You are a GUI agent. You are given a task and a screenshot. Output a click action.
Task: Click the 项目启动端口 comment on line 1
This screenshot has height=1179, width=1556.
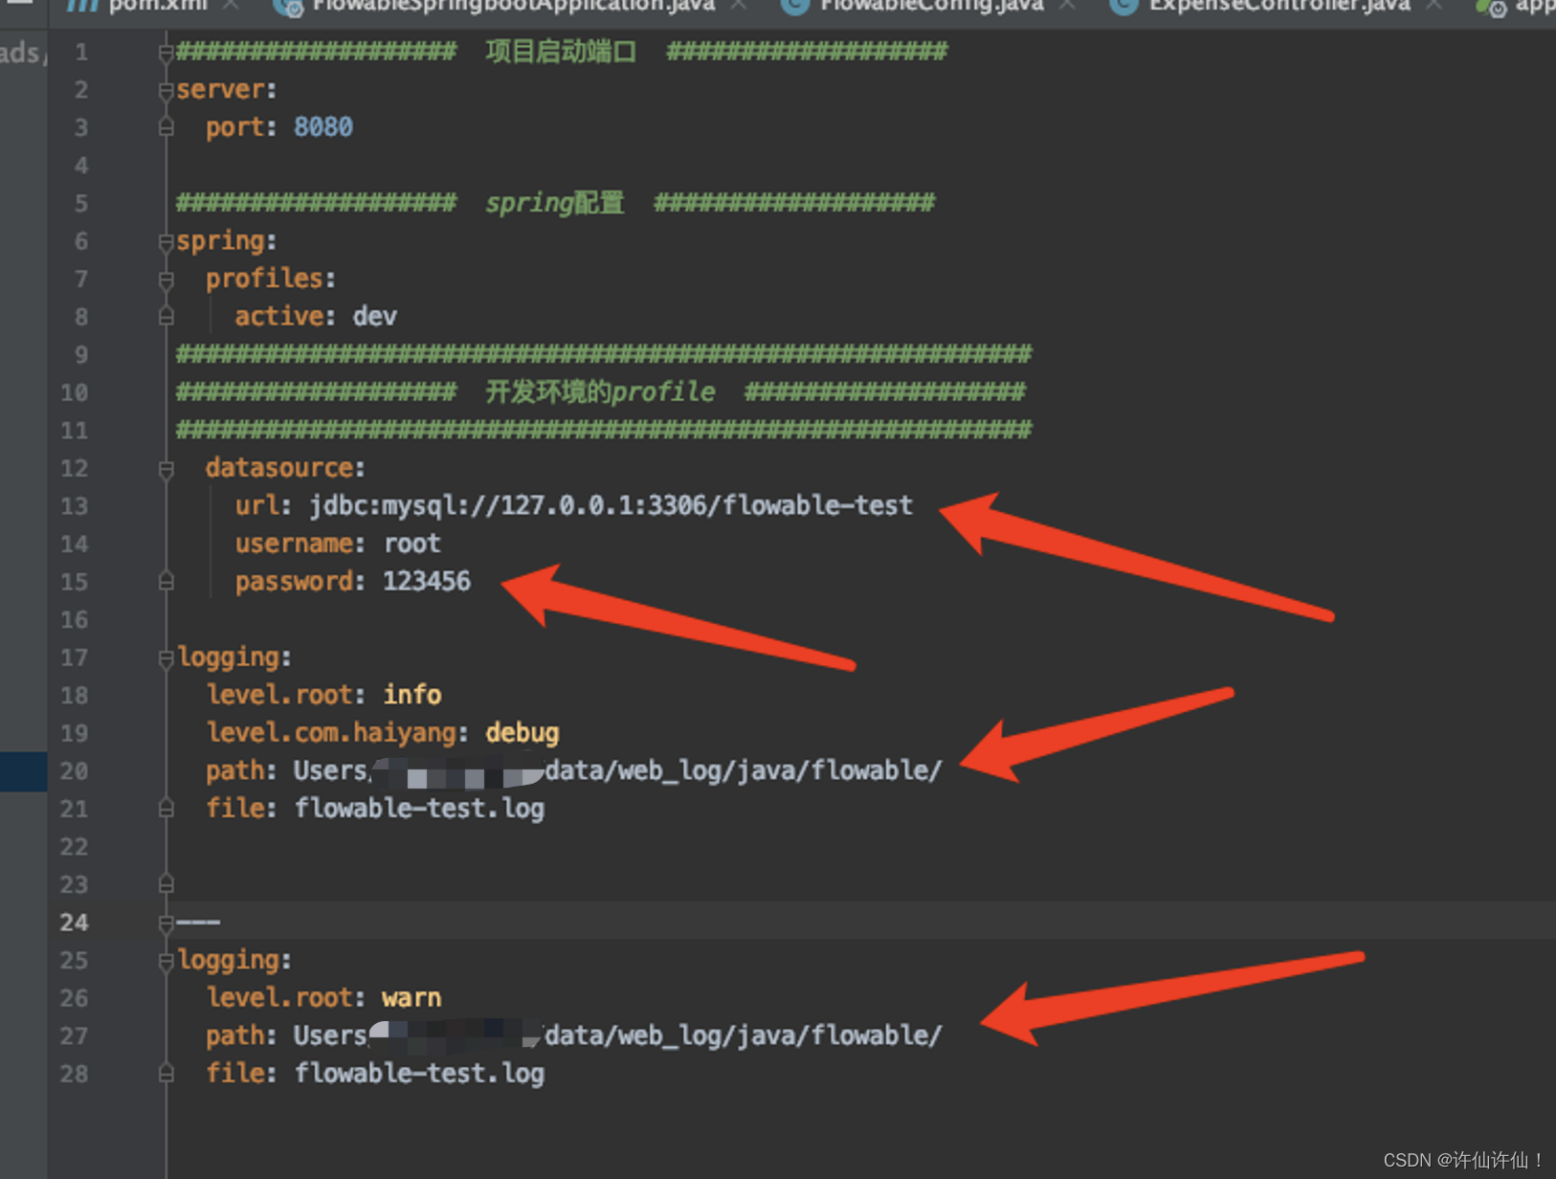click(x=561, y=52)
